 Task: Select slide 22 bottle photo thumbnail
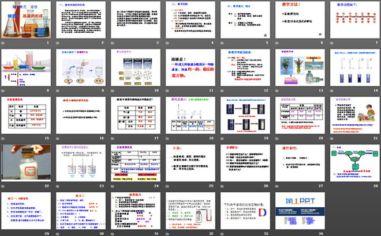tap(26, 163)
